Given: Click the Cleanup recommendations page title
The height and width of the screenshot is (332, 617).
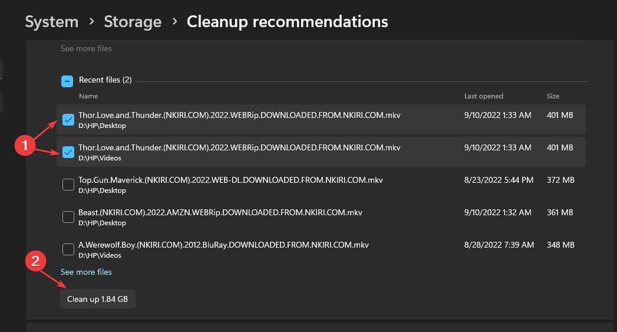Looking at the screenshot, I should click(x=287, y=22).
